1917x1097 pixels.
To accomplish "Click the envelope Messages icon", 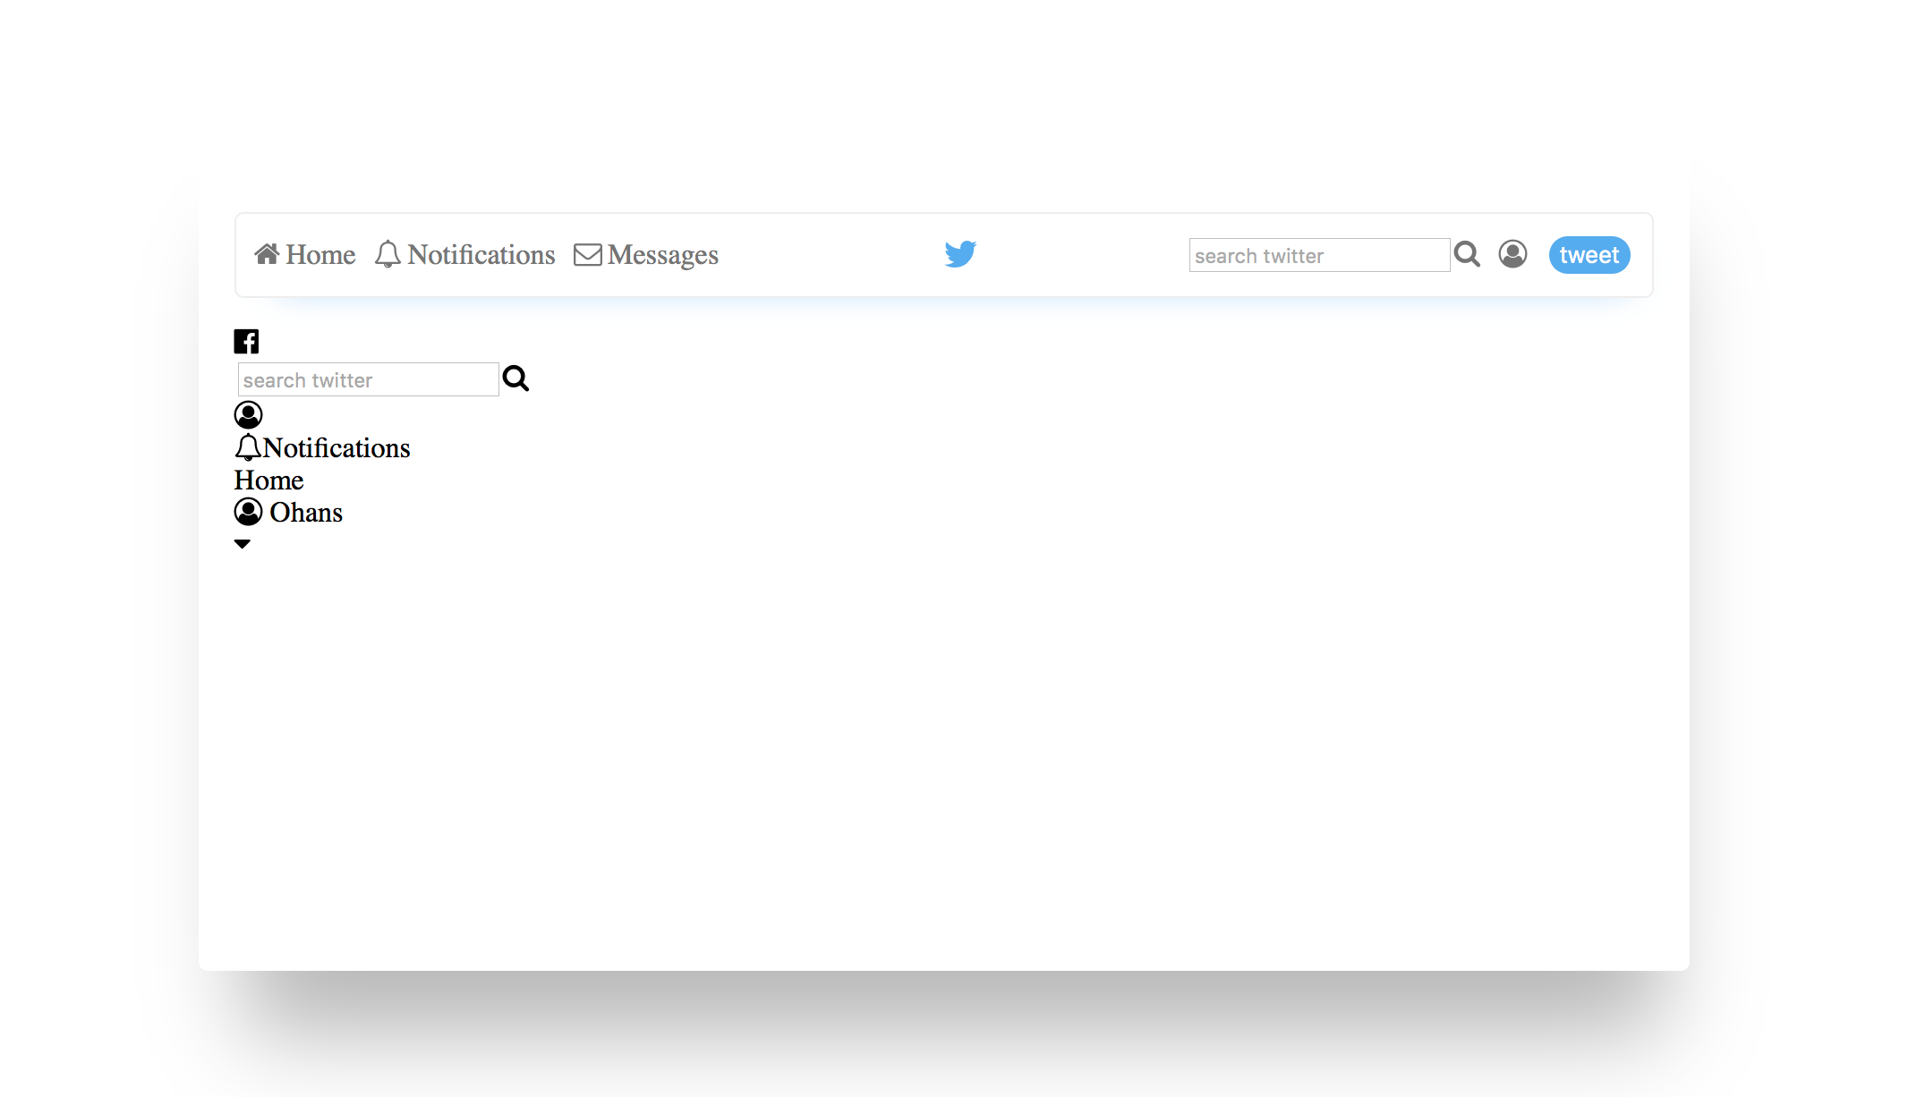I will (x=587, y=255).
